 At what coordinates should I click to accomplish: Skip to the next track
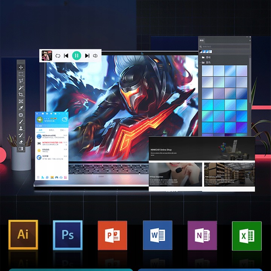click(87, 56)
